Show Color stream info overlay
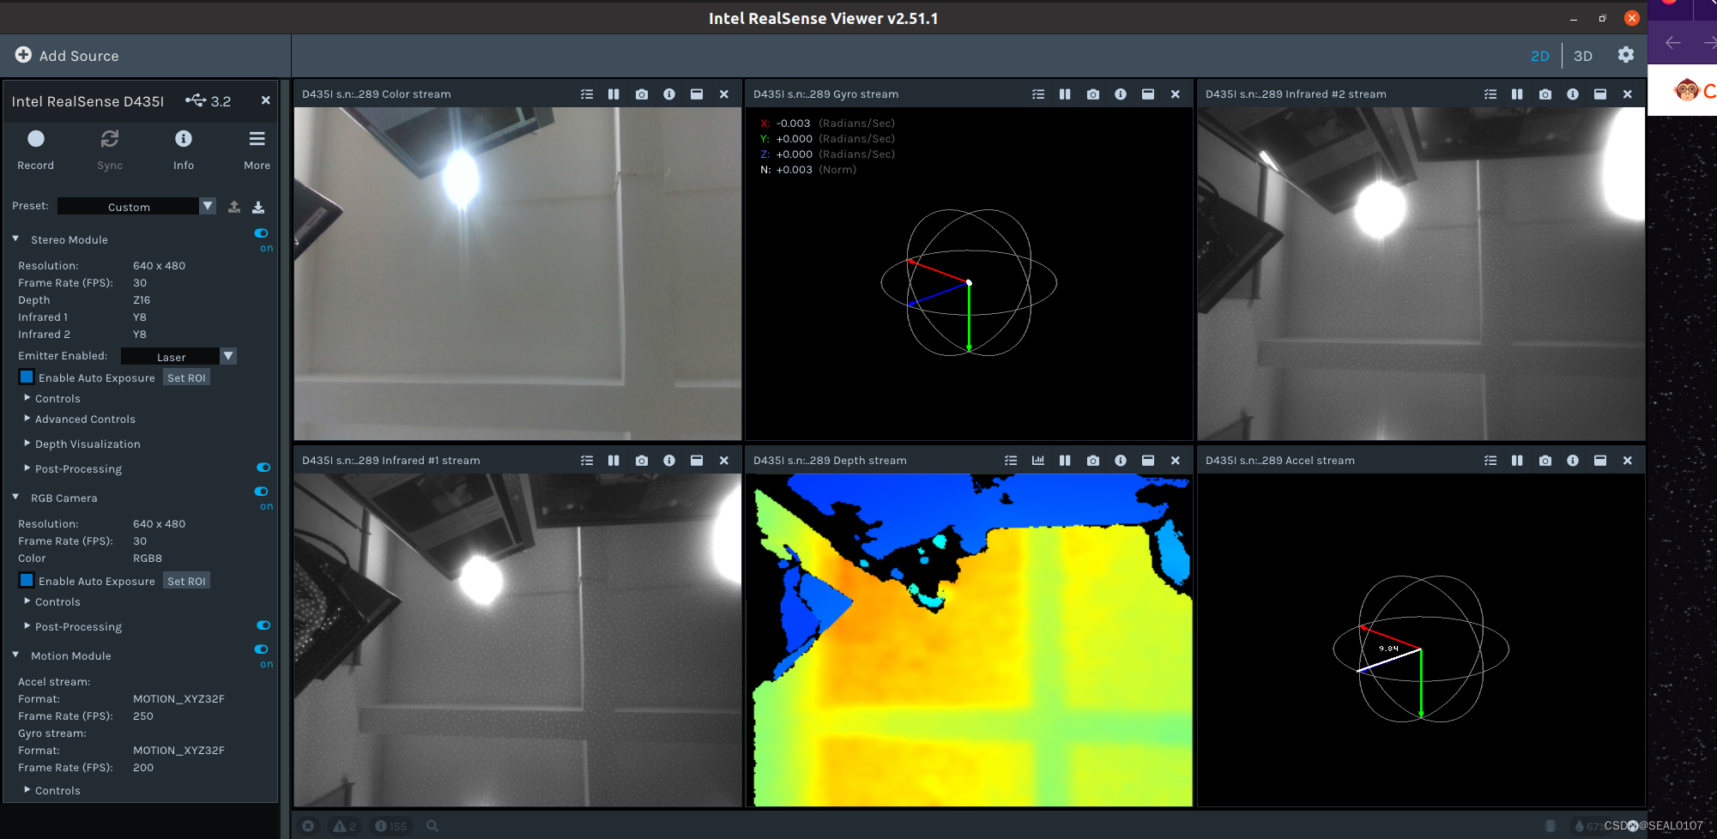The height and width of the screenshot is (839, 1717). click(669, 94)
